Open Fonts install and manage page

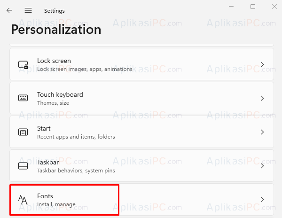(142, 200)
